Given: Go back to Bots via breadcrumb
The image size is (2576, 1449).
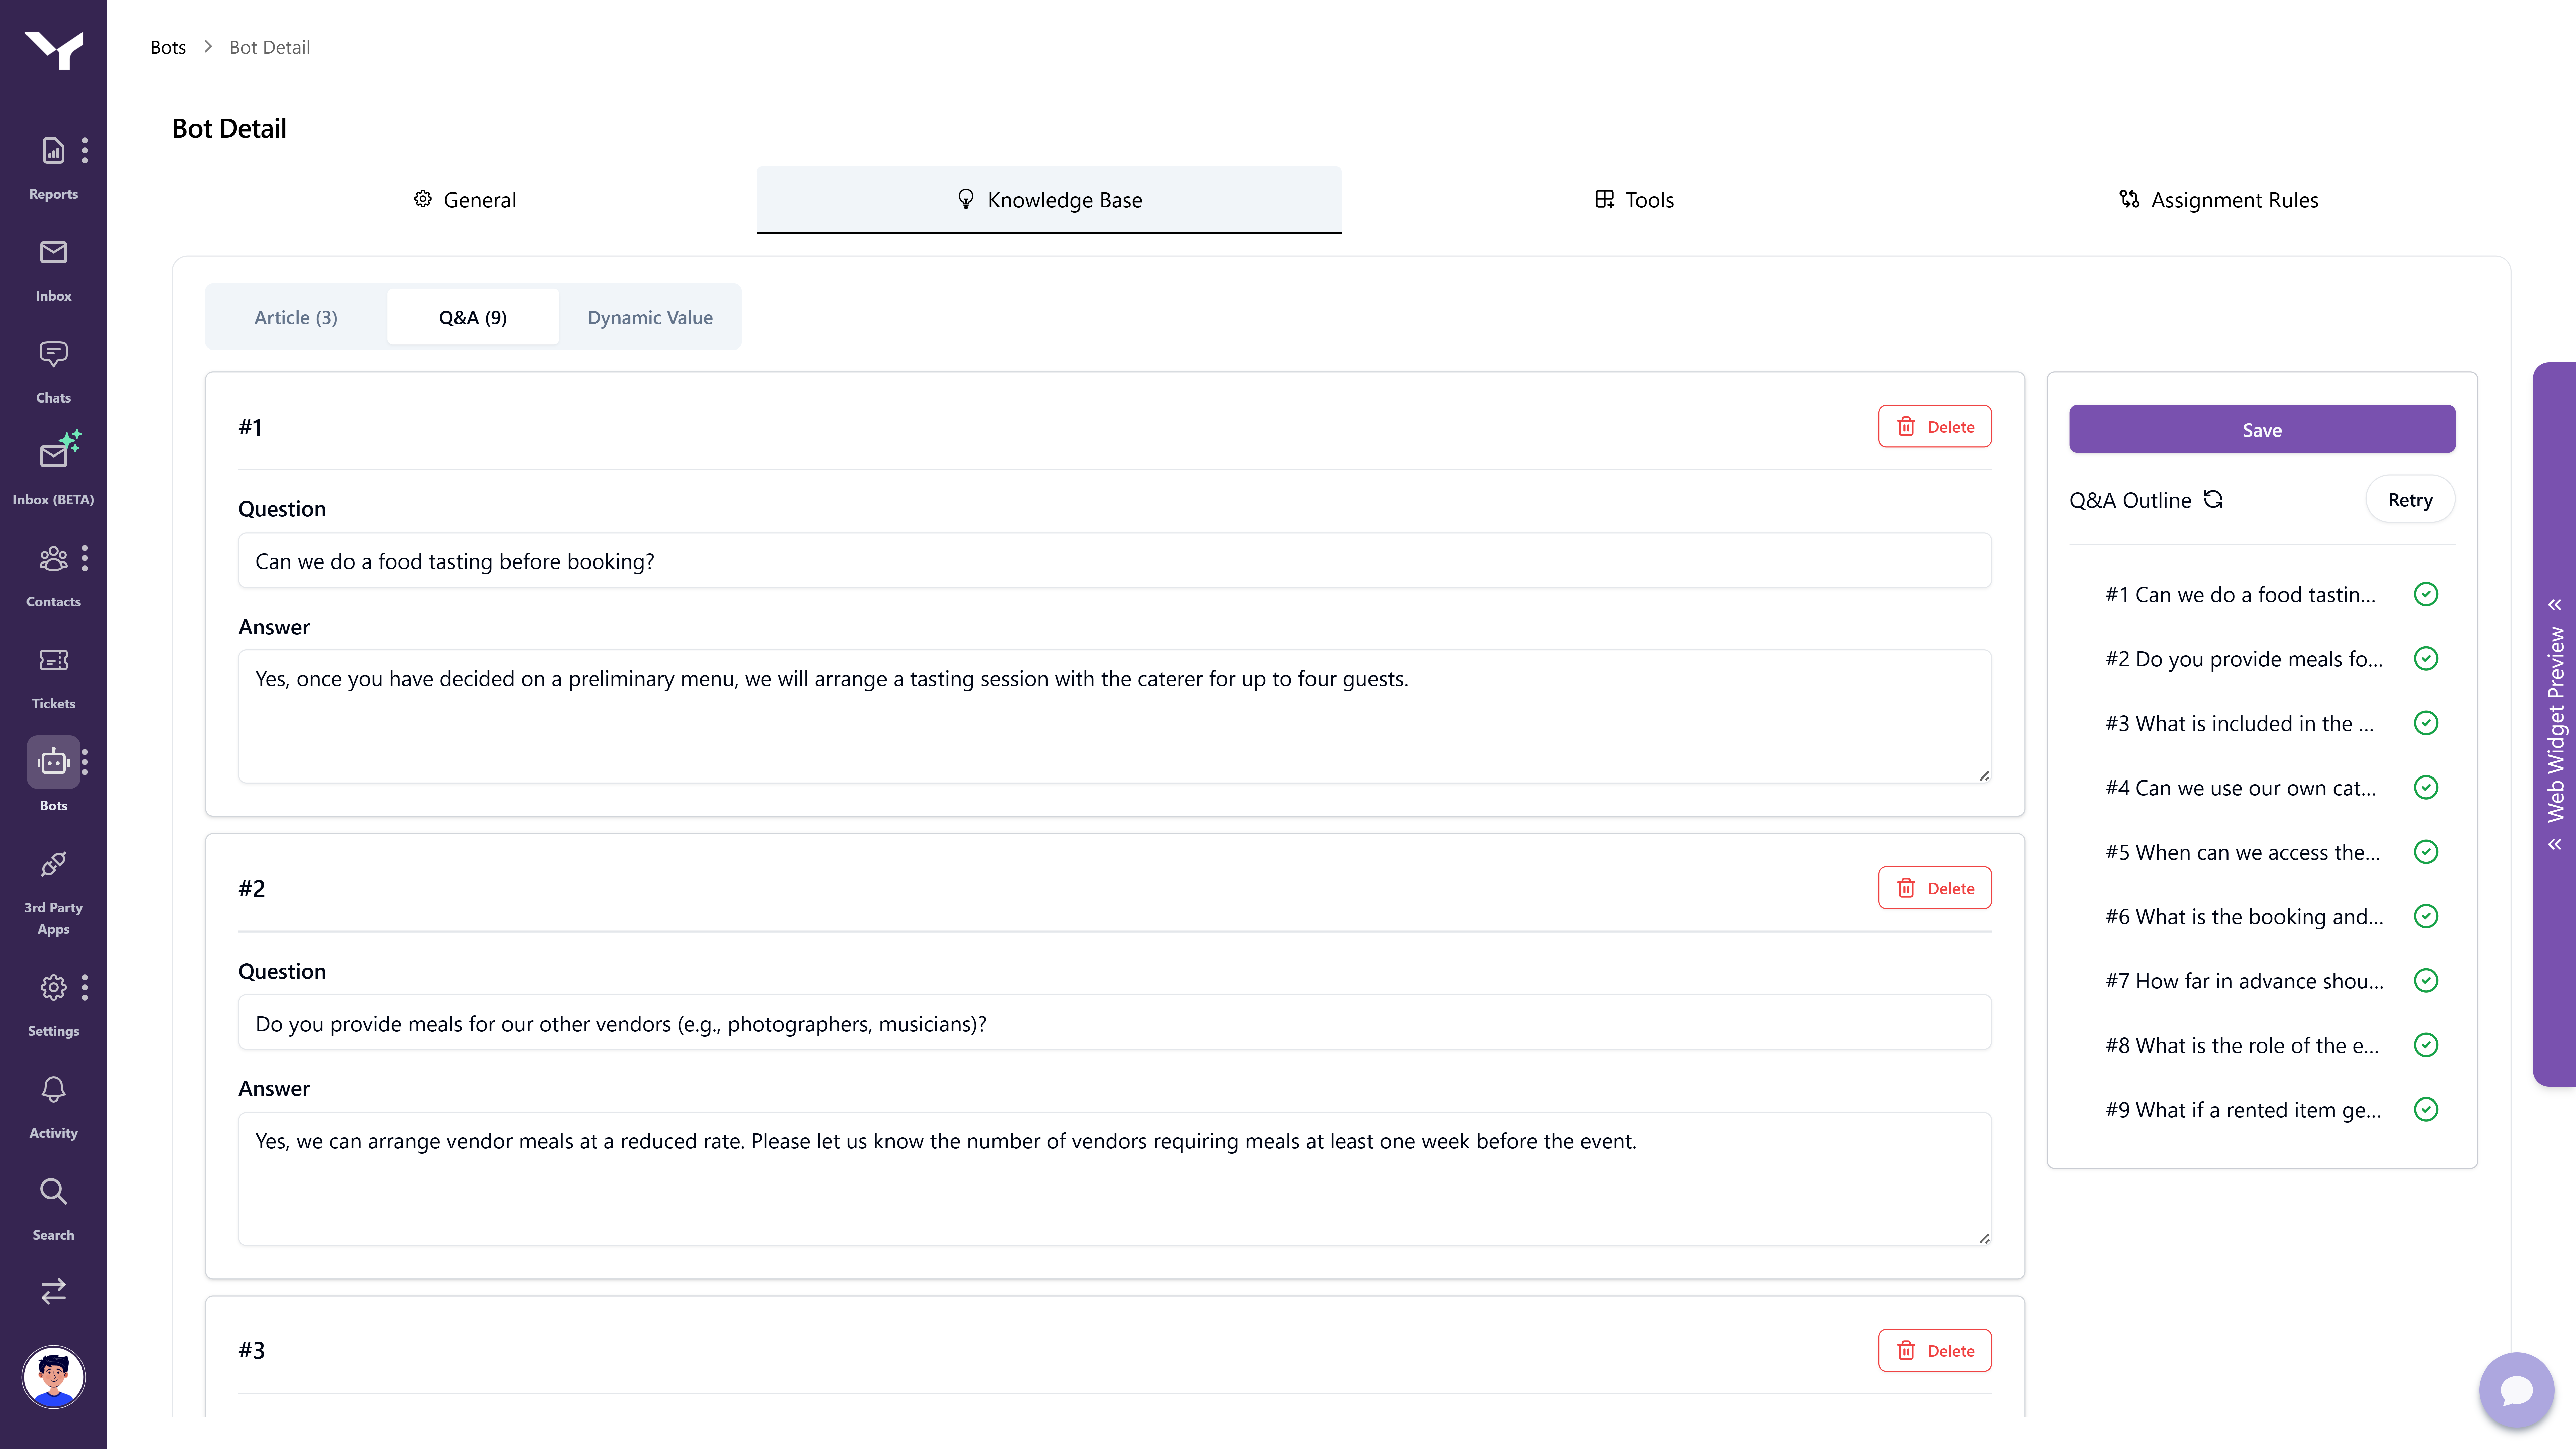Looking at the screenshot, I should (168, 47).
